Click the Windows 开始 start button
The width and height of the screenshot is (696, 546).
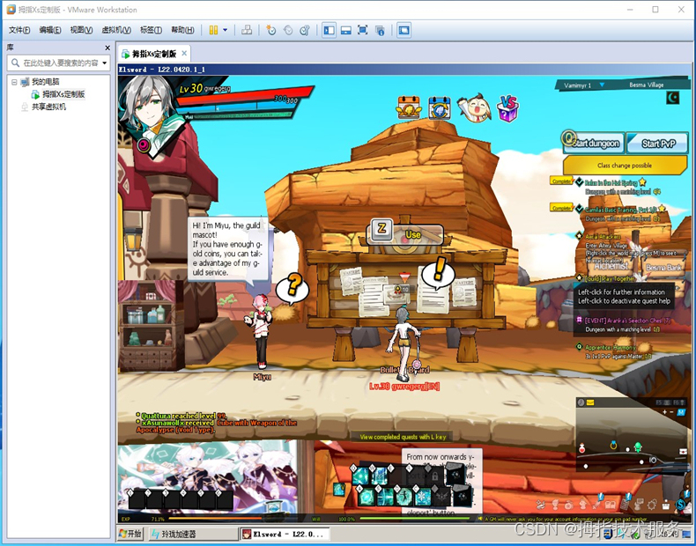[x=130, y=534]
